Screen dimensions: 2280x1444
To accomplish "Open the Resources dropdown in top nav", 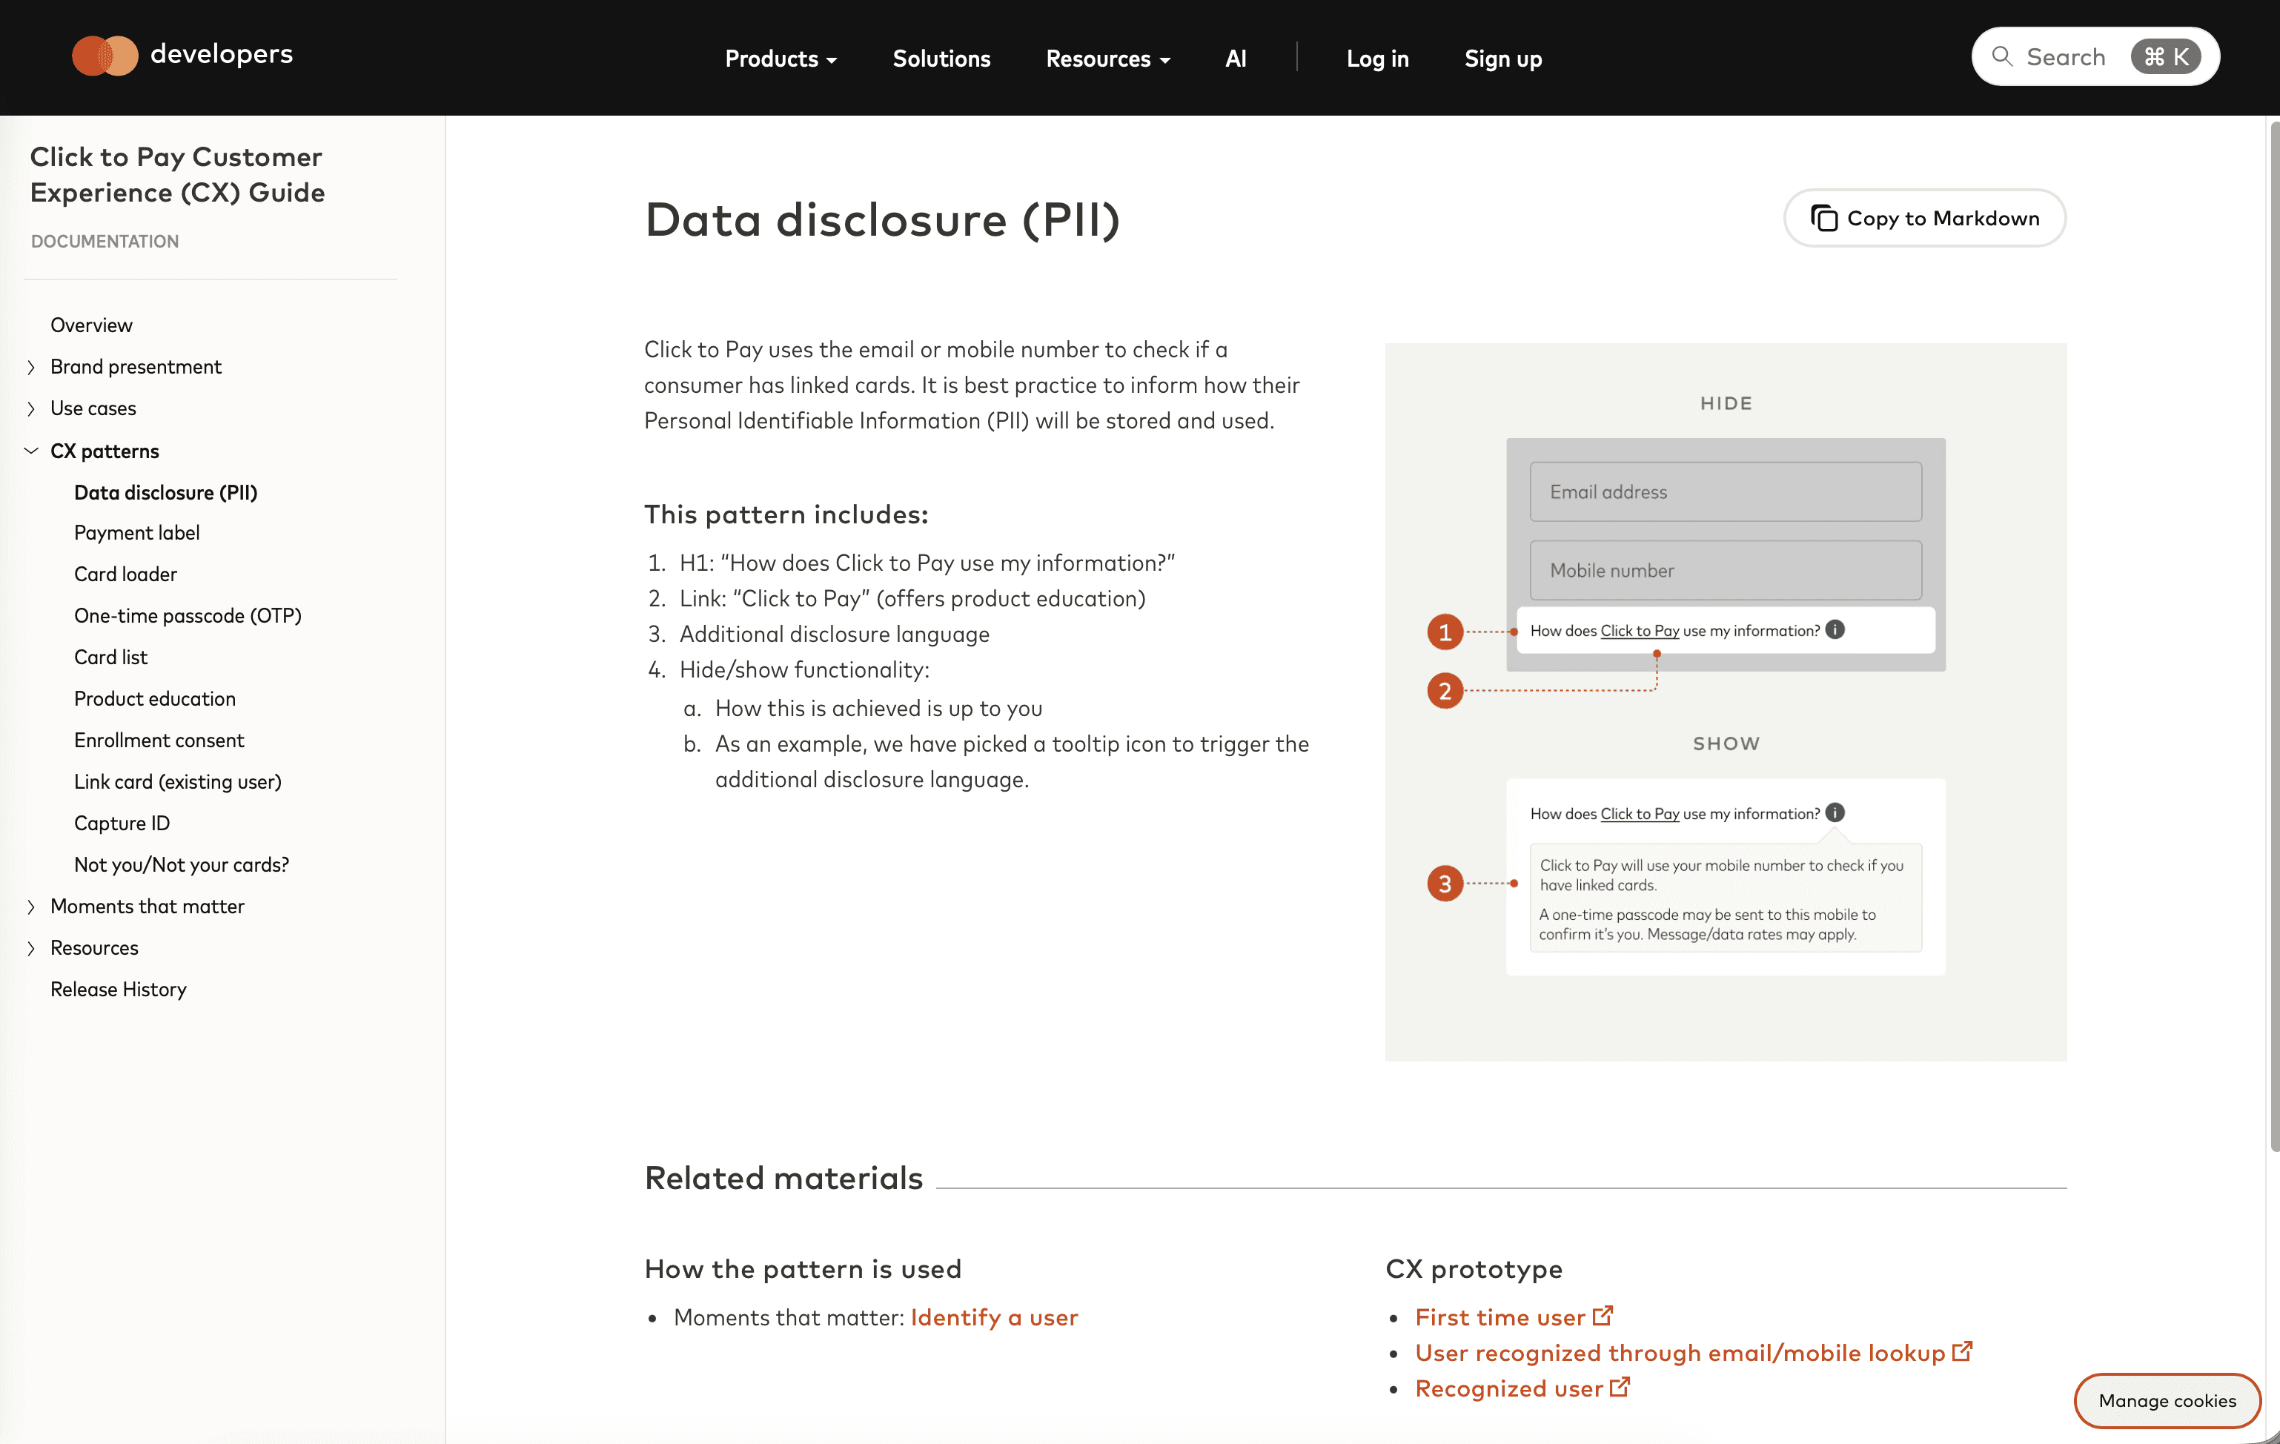I will tap(1107, 59).
